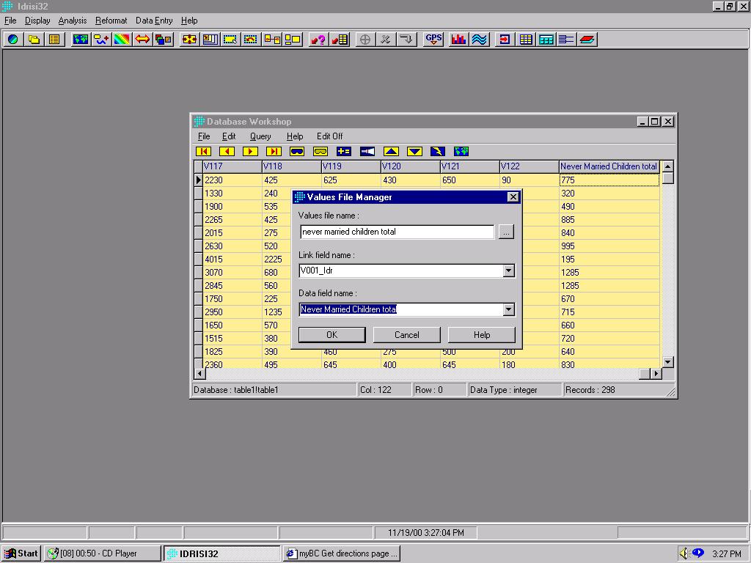Viewport: 751px width, 563px height.
Task: Open the Query menu in Database Workshop
Action: (260, 136)
